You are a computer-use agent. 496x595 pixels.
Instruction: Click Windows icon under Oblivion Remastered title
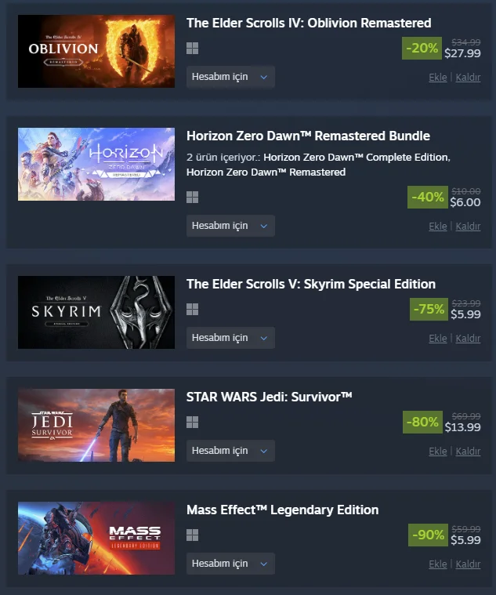pyautogui.click(x=192, y=48)
